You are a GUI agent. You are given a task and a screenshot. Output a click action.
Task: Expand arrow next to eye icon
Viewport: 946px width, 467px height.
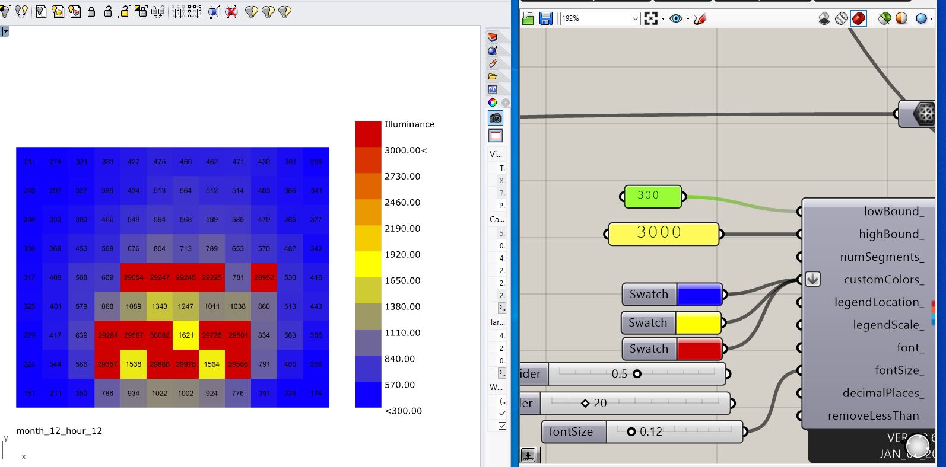click(688, 19)
